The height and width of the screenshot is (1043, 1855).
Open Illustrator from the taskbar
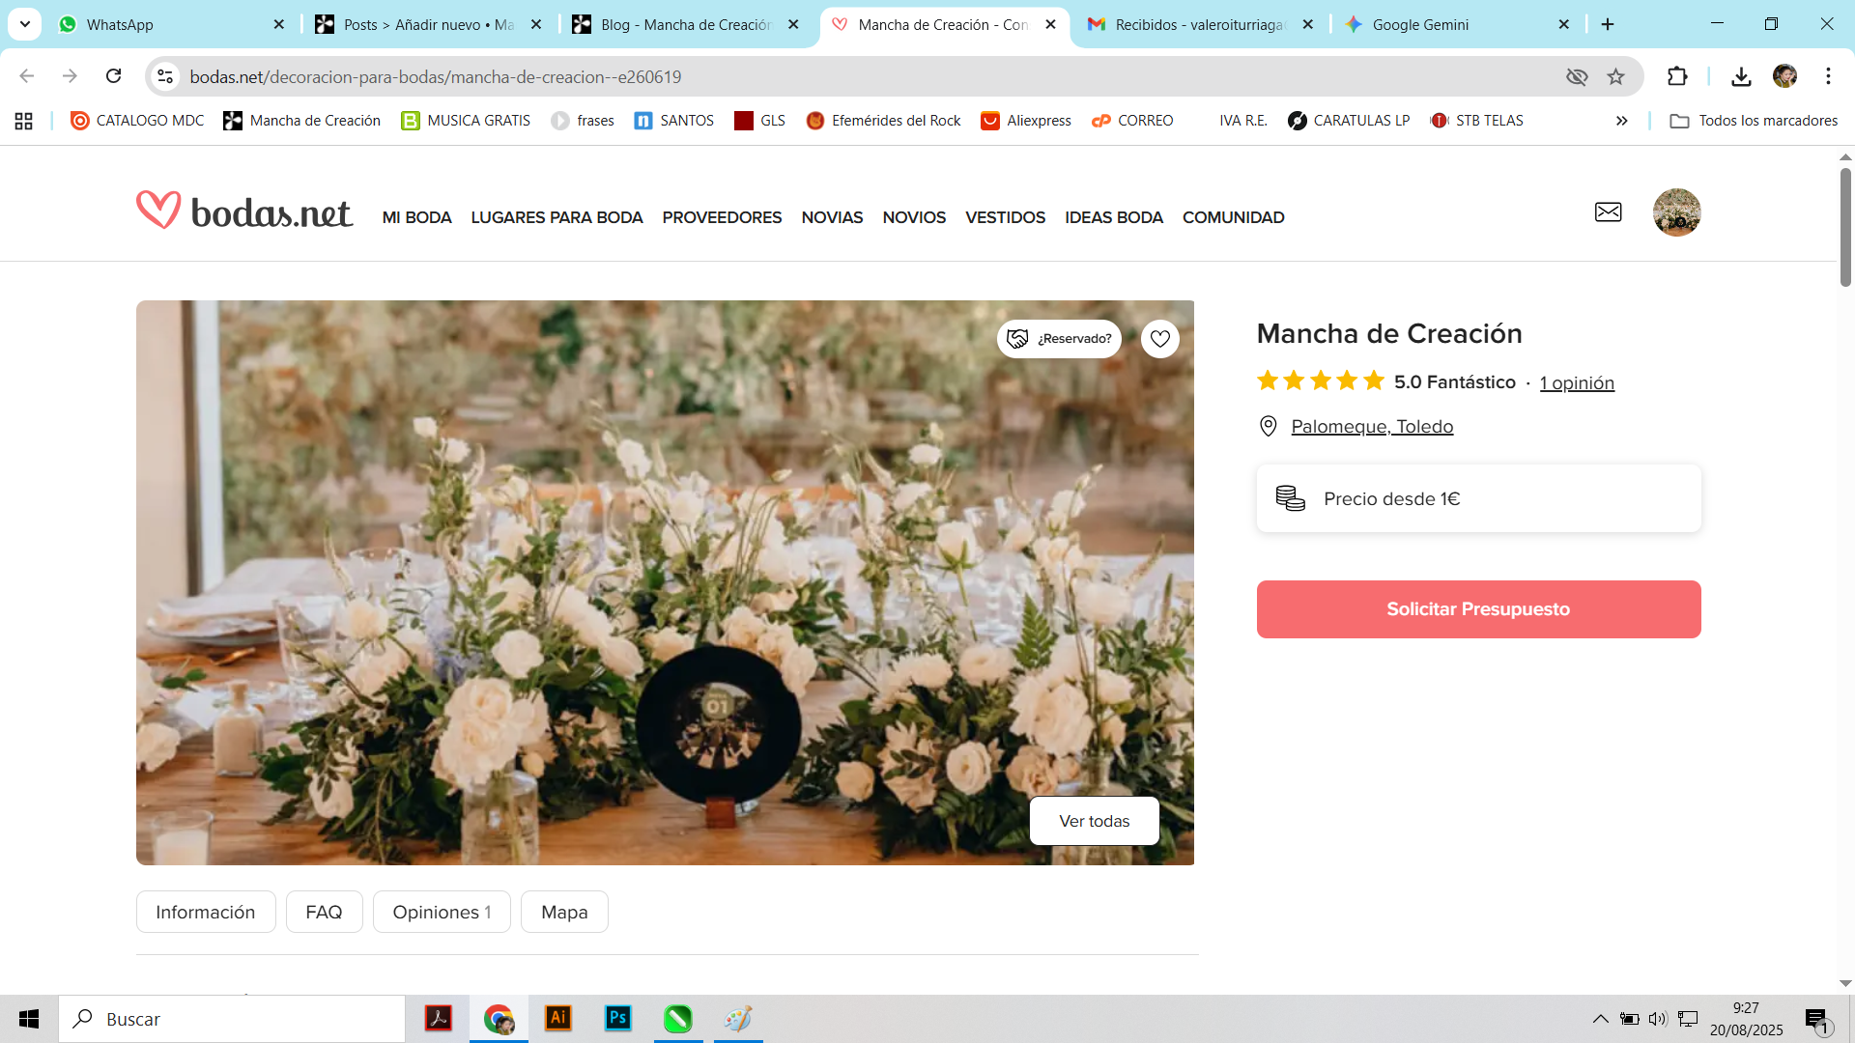558,1018
